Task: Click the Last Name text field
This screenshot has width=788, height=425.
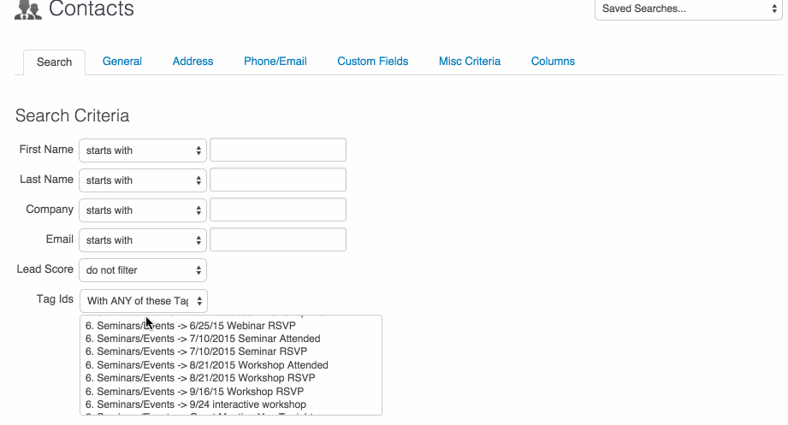Action: coord(278,180)
